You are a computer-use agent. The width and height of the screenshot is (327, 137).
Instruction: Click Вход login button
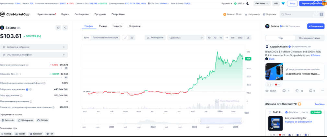point(292,4)
